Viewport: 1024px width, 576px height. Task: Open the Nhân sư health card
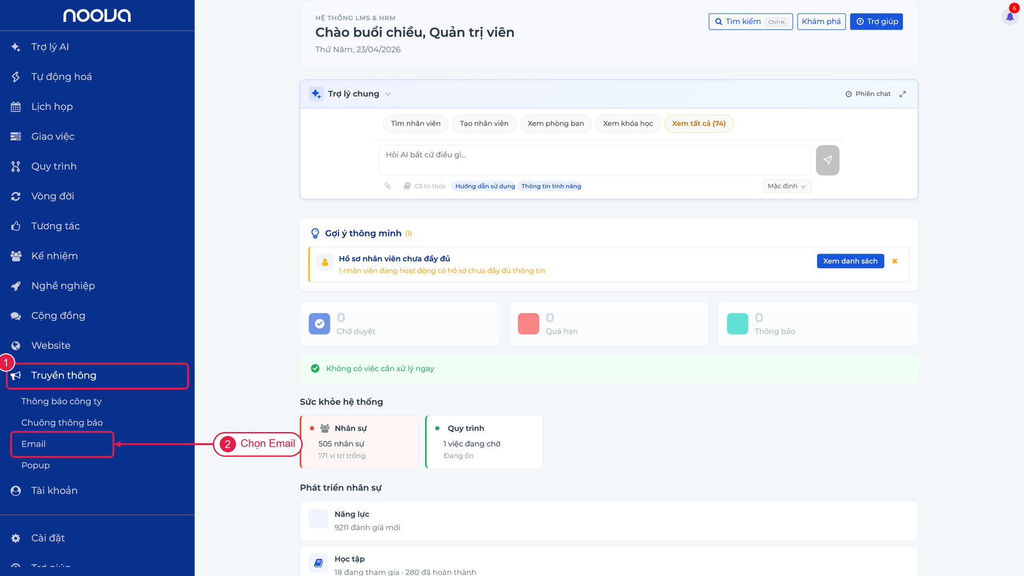point(359,442)
